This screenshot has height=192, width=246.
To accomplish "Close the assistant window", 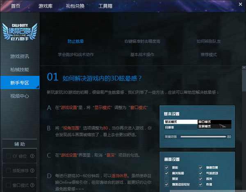I will pos(240,4).
